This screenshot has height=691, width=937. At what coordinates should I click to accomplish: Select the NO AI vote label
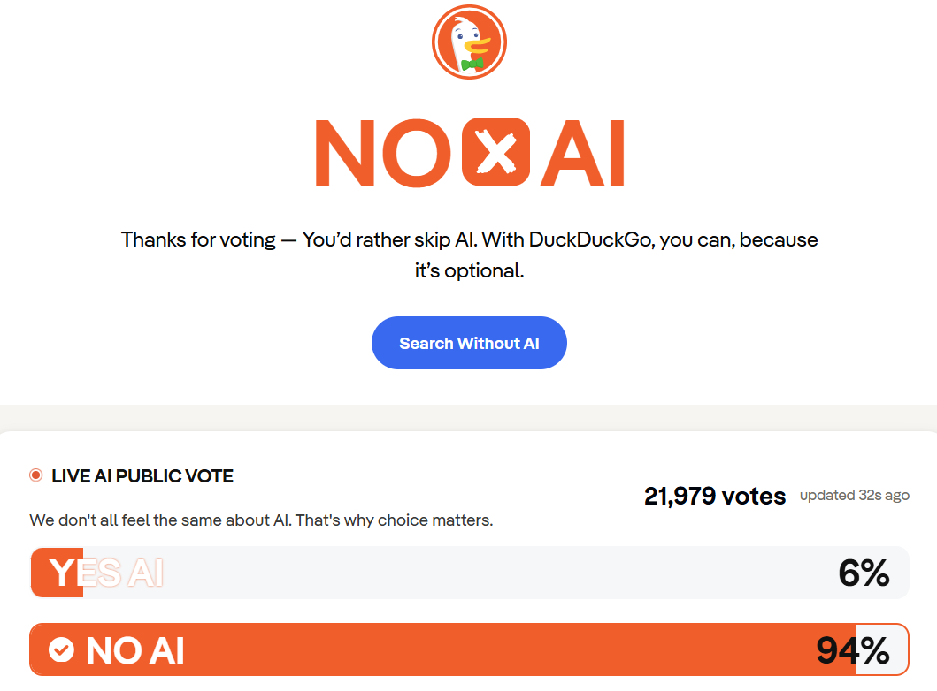point(135,651)
